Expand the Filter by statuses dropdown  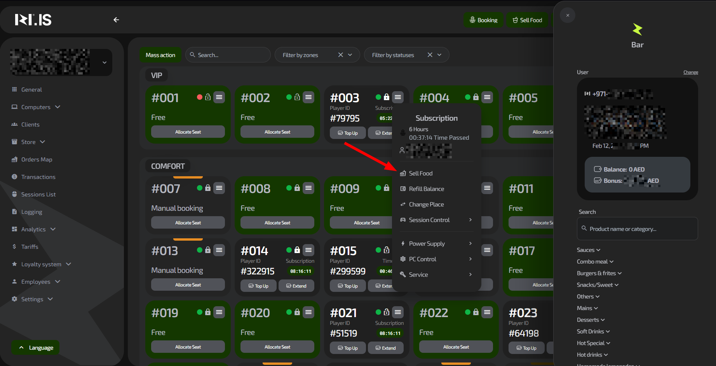[439, 55]
